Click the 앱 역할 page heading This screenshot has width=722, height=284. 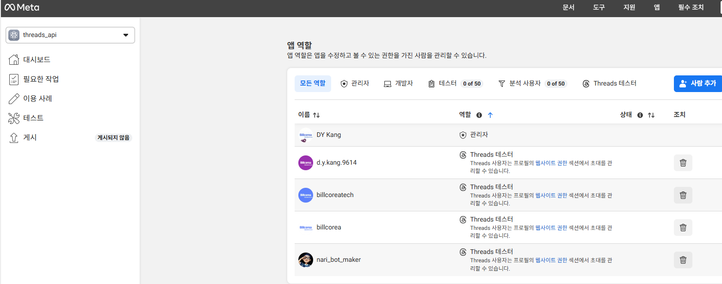(x=299, y=45)
